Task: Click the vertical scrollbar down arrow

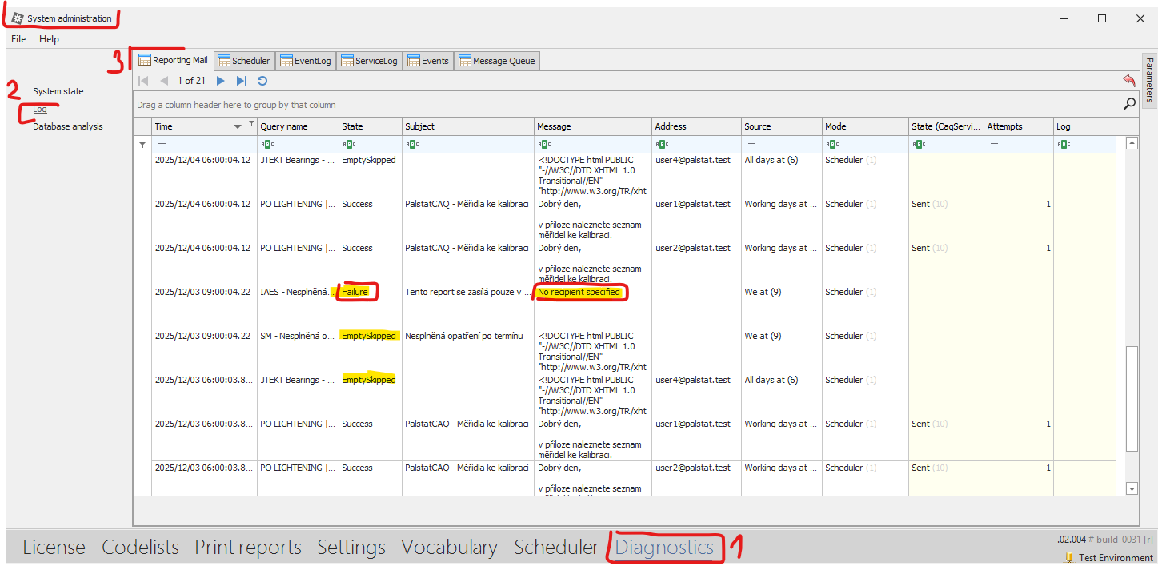Action: click(x=1132, y=488)
